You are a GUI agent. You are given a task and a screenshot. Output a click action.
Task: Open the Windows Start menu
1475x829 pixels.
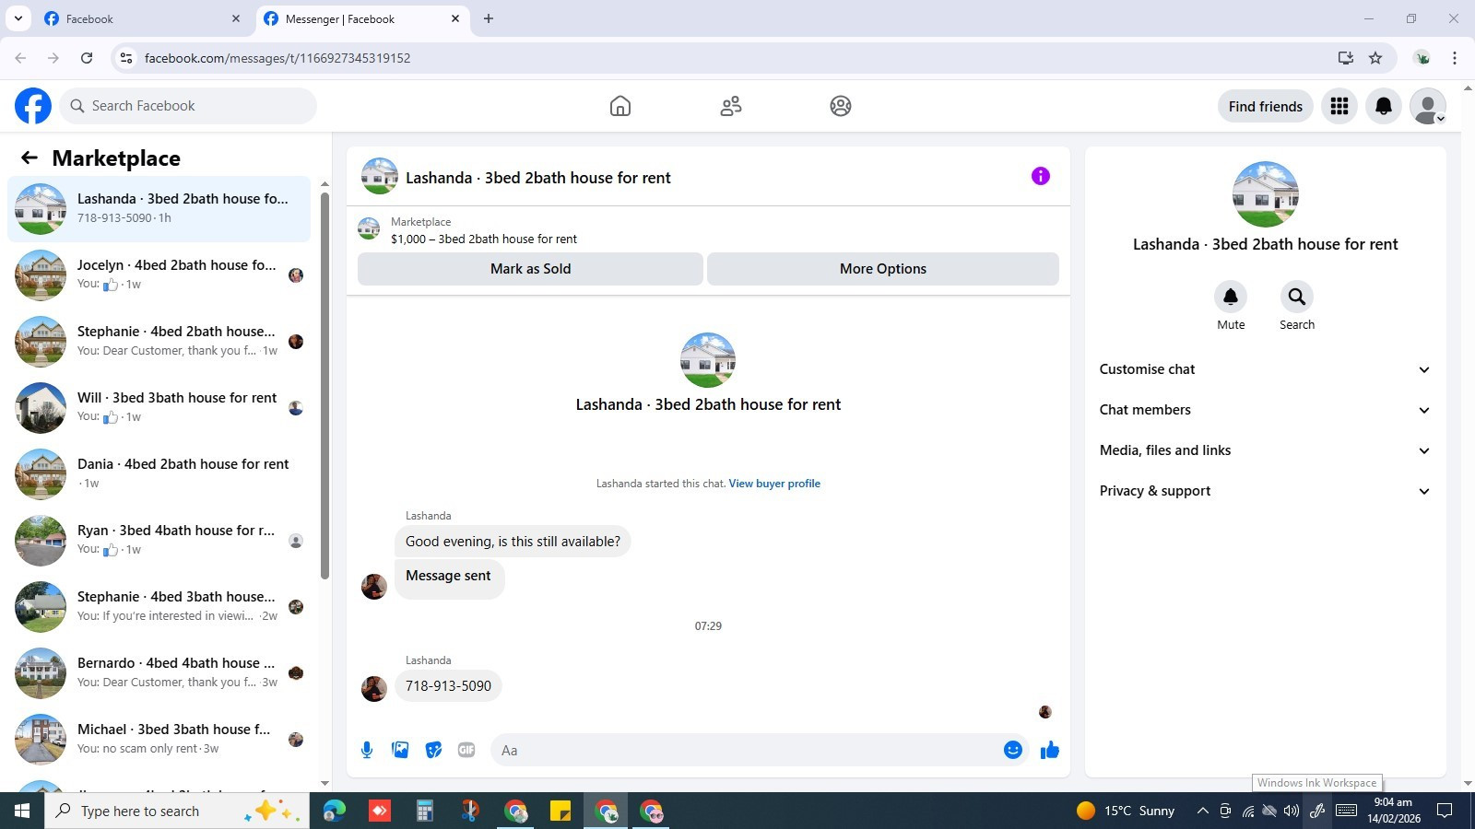(x=22, y=811)
